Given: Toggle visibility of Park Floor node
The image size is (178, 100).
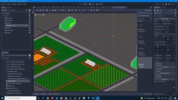Looking at the screenshot, I should [x=29, y=21].
